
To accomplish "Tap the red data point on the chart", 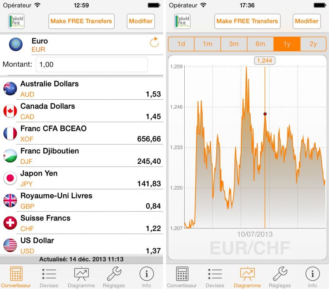I will [265, 114].
